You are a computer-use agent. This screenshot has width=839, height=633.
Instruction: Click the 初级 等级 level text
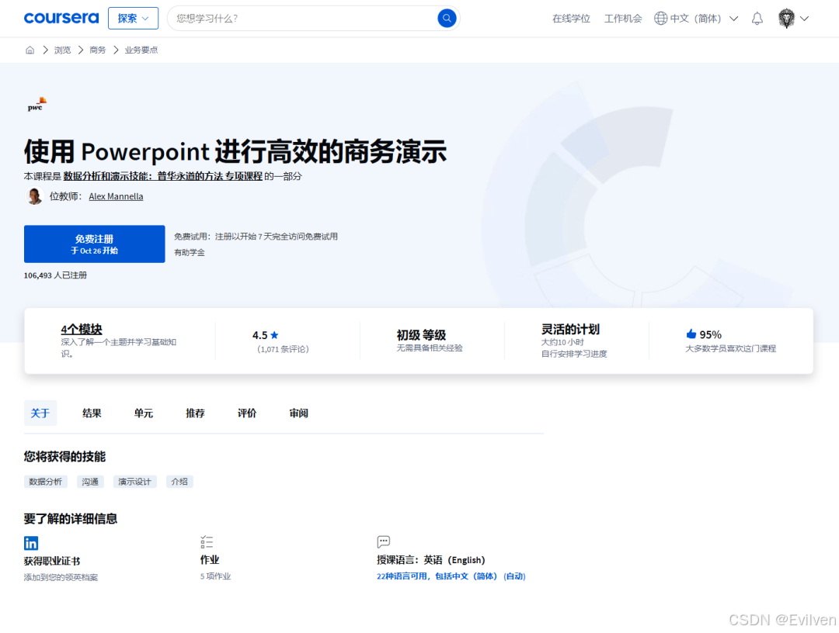point(421,335)
